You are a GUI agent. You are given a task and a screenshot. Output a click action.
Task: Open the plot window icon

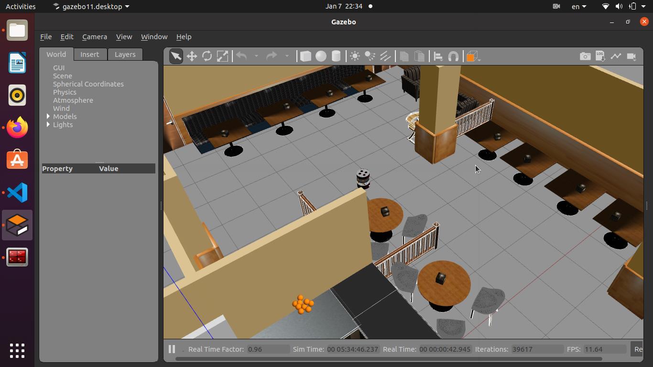[616, 56]
